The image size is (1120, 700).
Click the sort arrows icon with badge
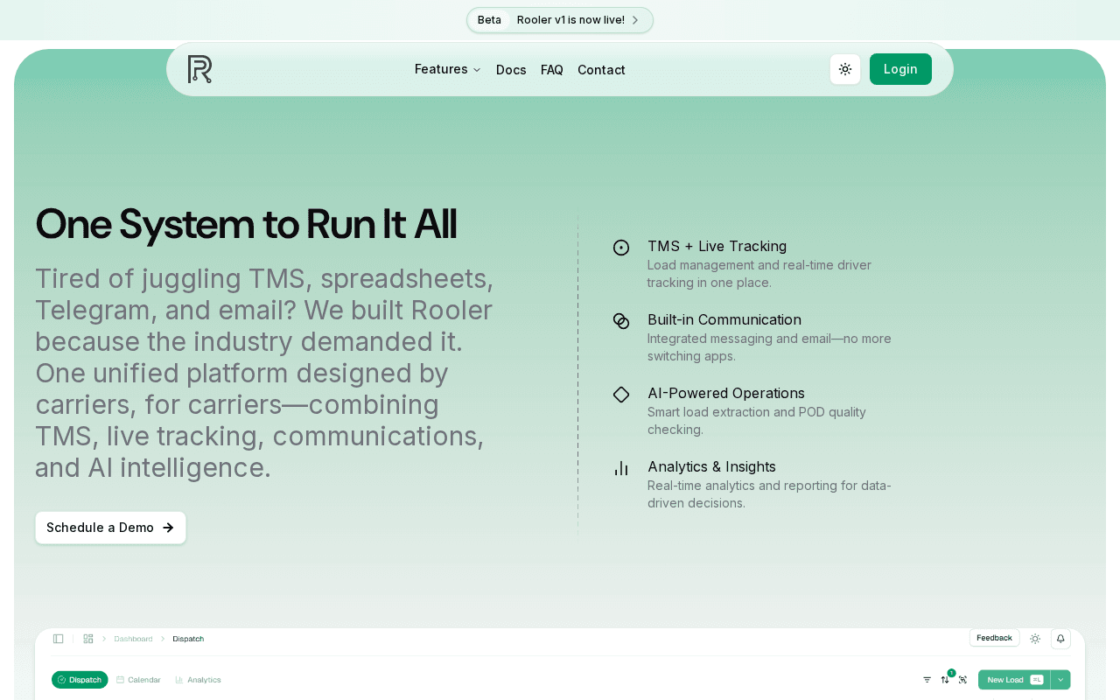[x=945, y=680]
